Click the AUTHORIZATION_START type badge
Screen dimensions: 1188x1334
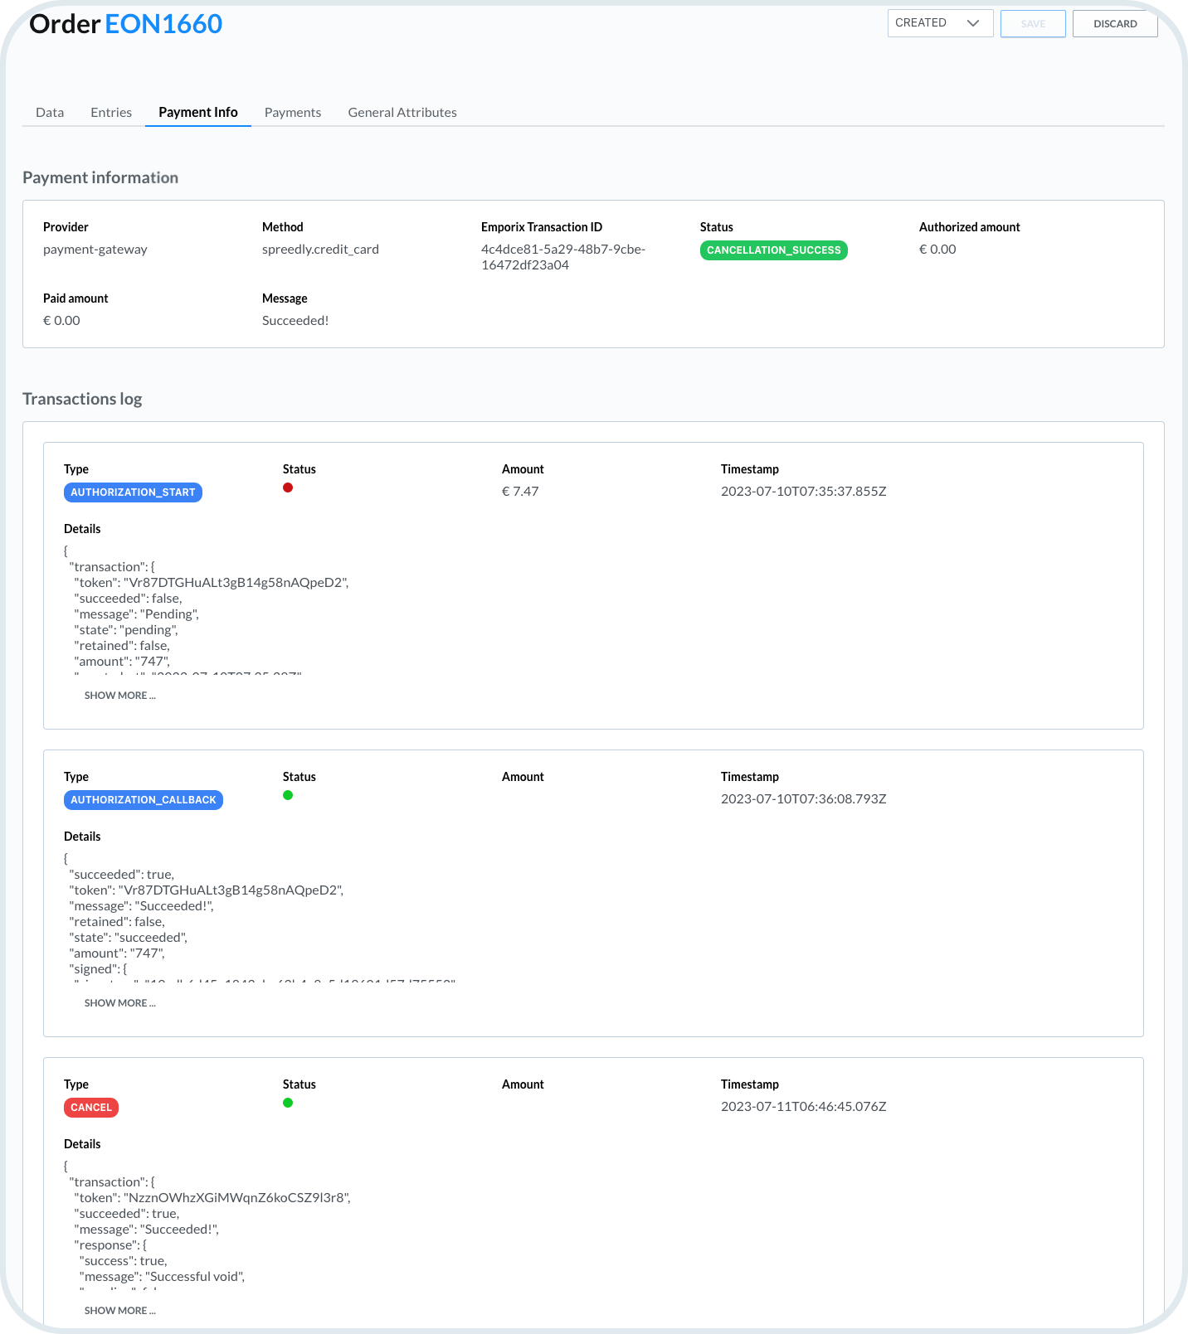(133, 492)
